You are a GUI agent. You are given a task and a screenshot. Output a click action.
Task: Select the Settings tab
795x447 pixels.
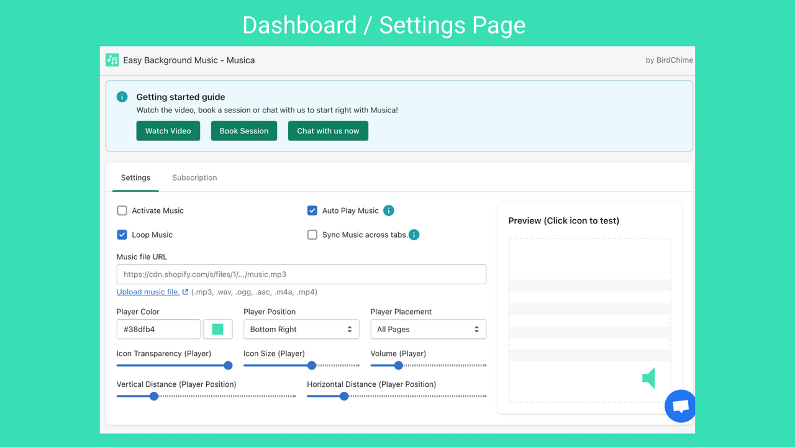135,178
